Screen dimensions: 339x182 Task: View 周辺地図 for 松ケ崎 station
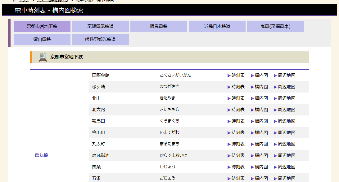(x=284, y=87)
